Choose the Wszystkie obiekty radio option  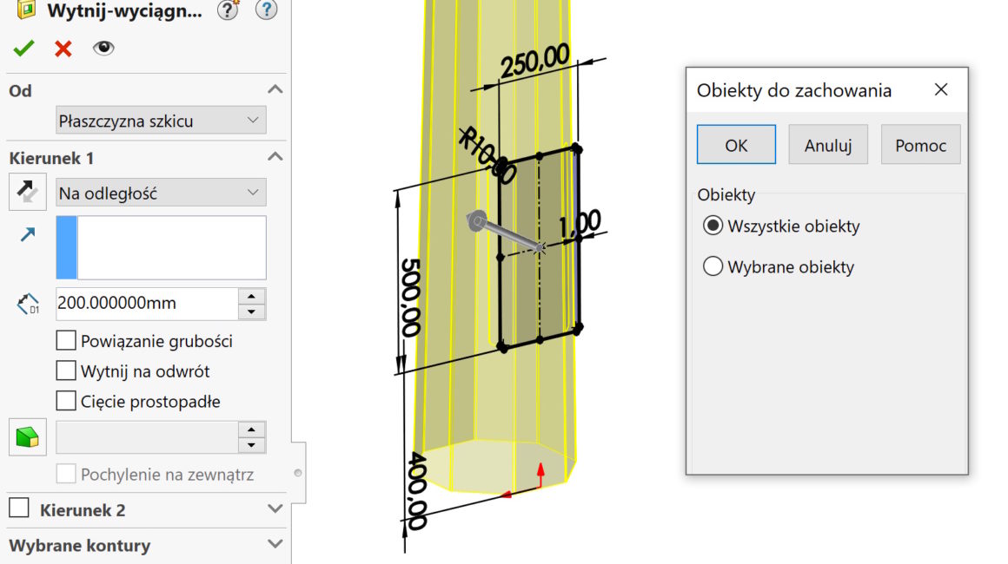[x=713, y=226]
